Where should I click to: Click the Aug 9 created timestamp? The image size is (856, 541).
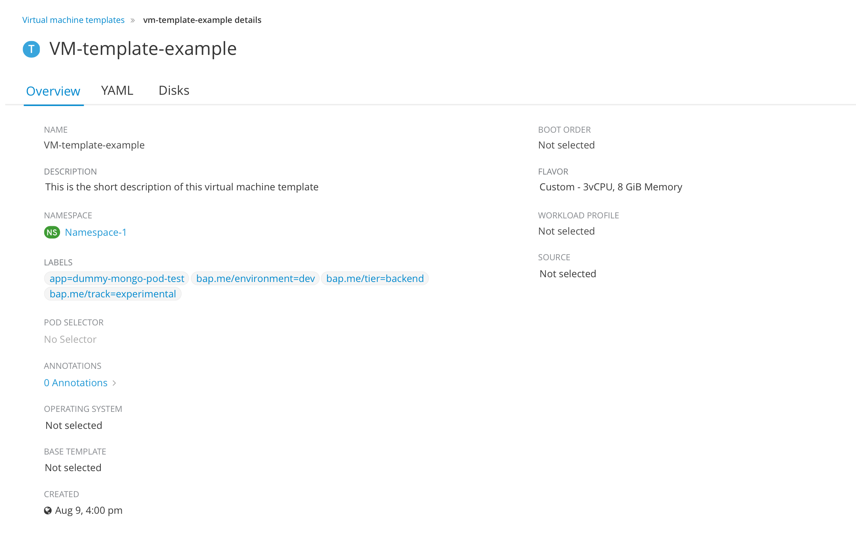(89, 510)
